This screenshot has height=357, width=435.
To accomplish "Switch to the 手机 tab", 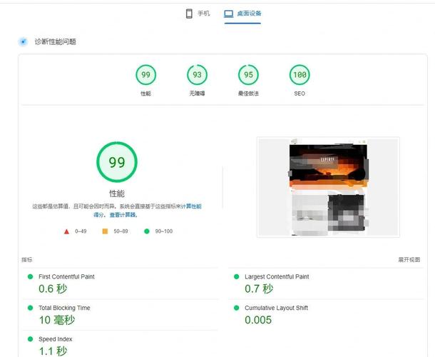I will pos(198,14).
